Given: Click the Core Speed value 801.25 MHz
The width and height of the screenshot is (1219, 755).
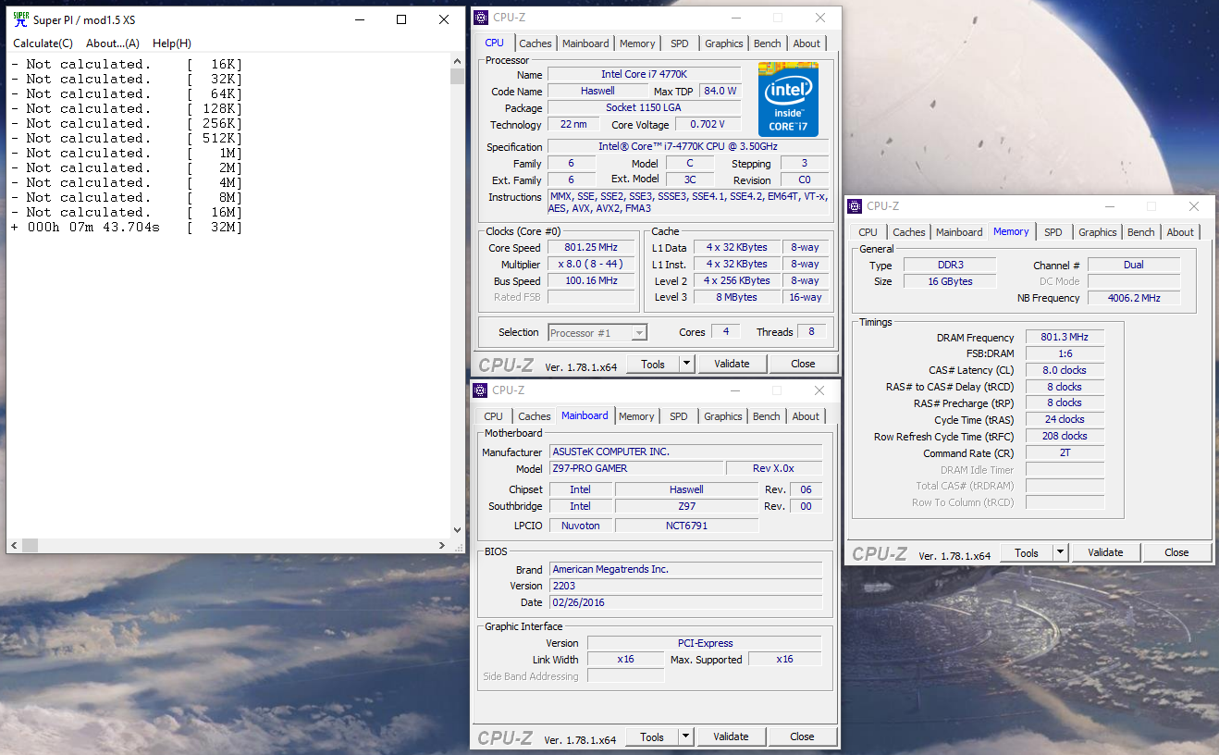Looking at the screenshot, I should tap(590, 248).
